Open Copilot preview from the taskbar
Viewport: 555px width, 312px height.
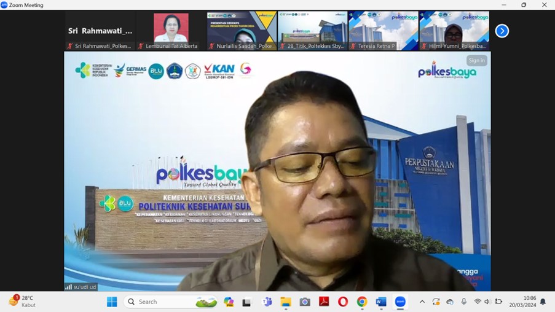[229, 302]
